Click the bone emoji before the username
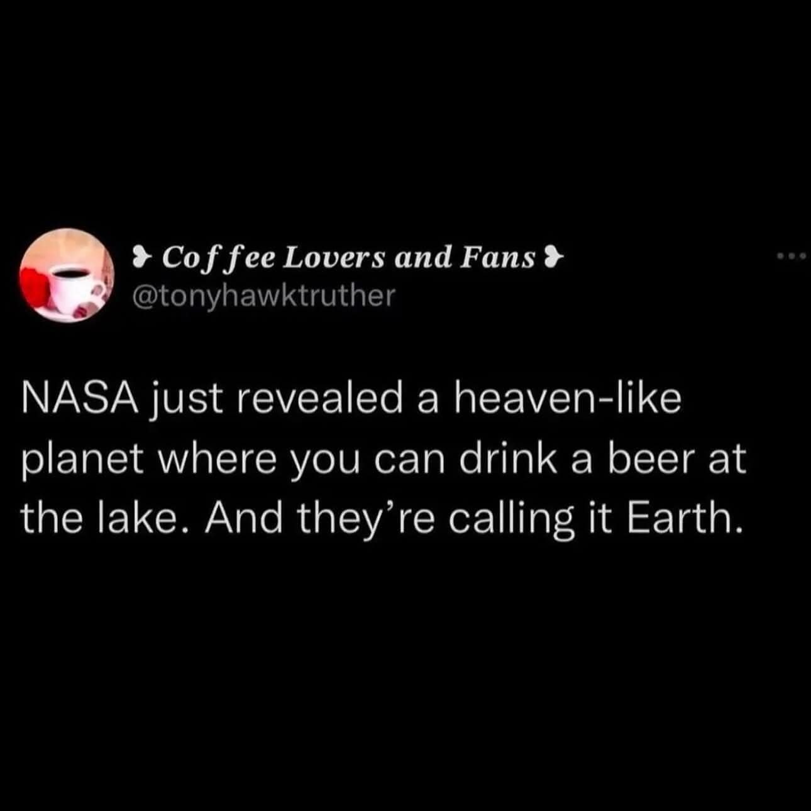This screenshot has width=811, height=811. (141, 256)
